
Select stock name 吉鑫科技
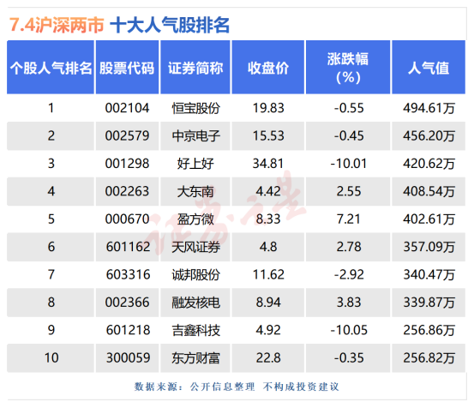tap(195, 330)
